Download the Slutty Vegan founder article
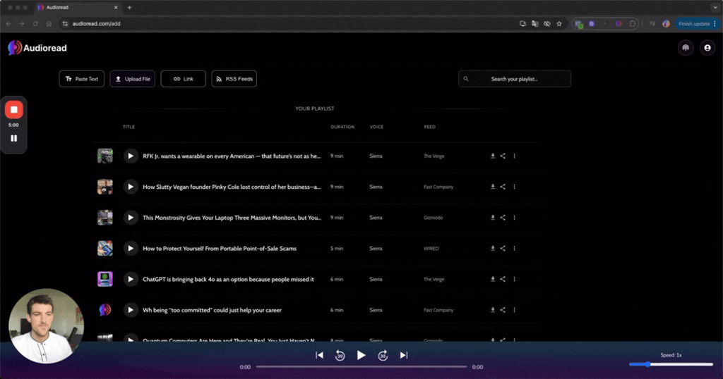This screenshot has width=723, height=379. point(492,187)
